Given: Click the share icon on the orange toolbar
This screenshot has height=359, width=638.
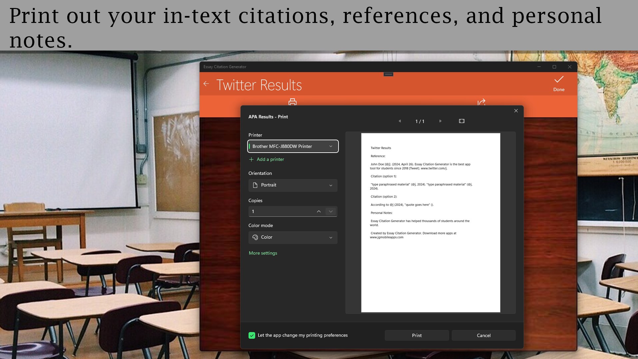Looking at the screenshot, I should coord(481,102).
